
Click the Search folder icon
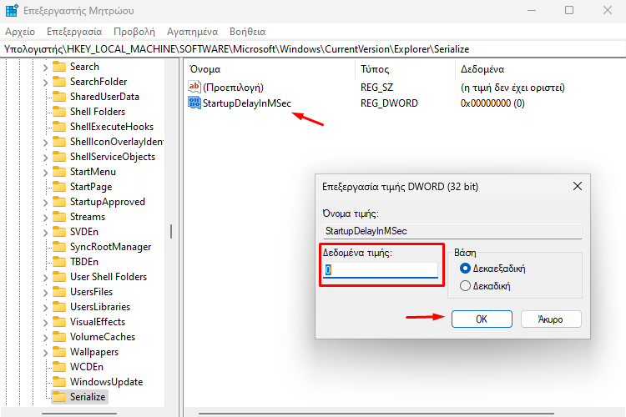59,67
